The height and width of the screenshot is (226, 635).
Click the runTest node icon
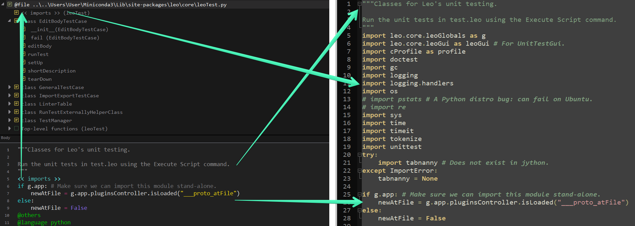tap(24, 54)
